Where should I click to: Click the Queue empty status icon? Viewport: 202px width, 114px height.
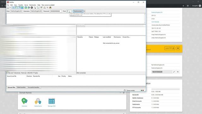[125, 91]
